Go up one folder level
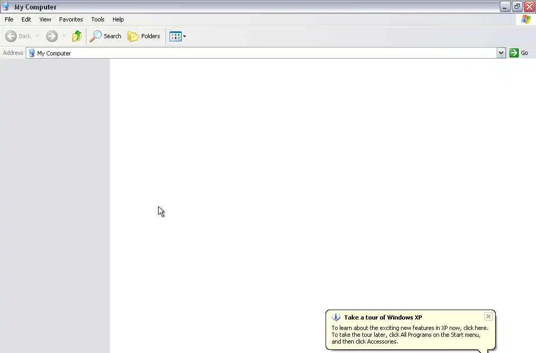Viewport: 536px width, 353px height. pyautogui.click(x=77, y=36)
